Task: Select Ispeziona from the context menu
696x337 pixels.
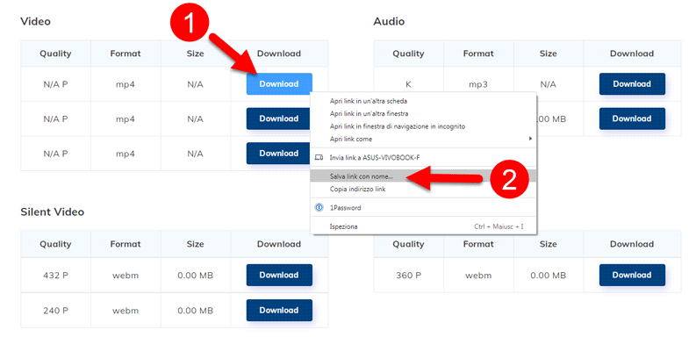Action: [423, 226]
